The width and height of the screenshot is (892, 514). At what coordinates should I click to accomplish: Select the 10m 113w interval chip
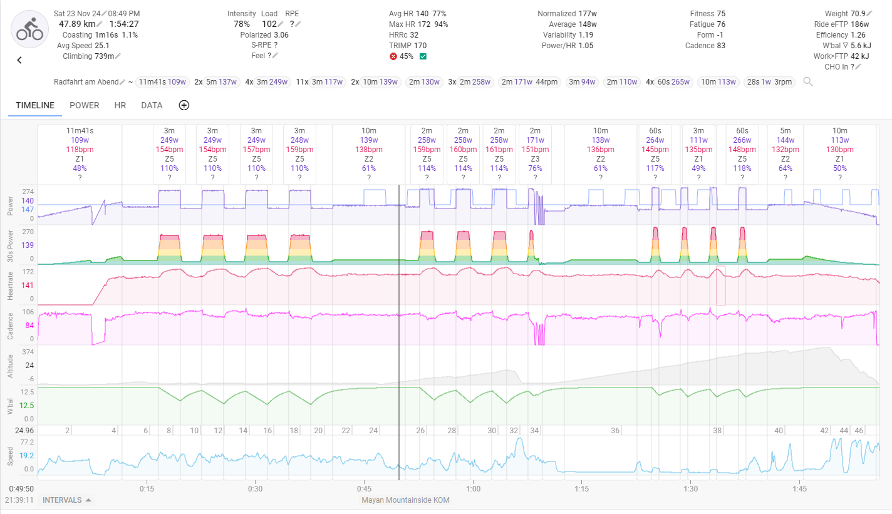click(718, 82)
